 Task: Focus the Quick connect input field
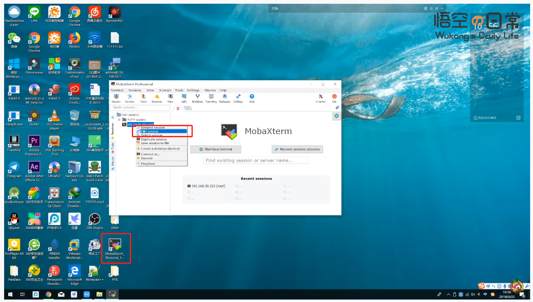coord(141,107)
